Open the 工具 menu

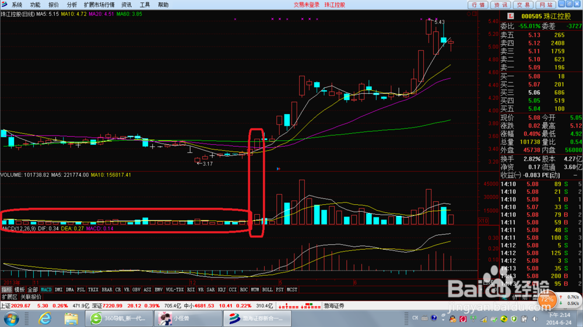pos(145,5)
